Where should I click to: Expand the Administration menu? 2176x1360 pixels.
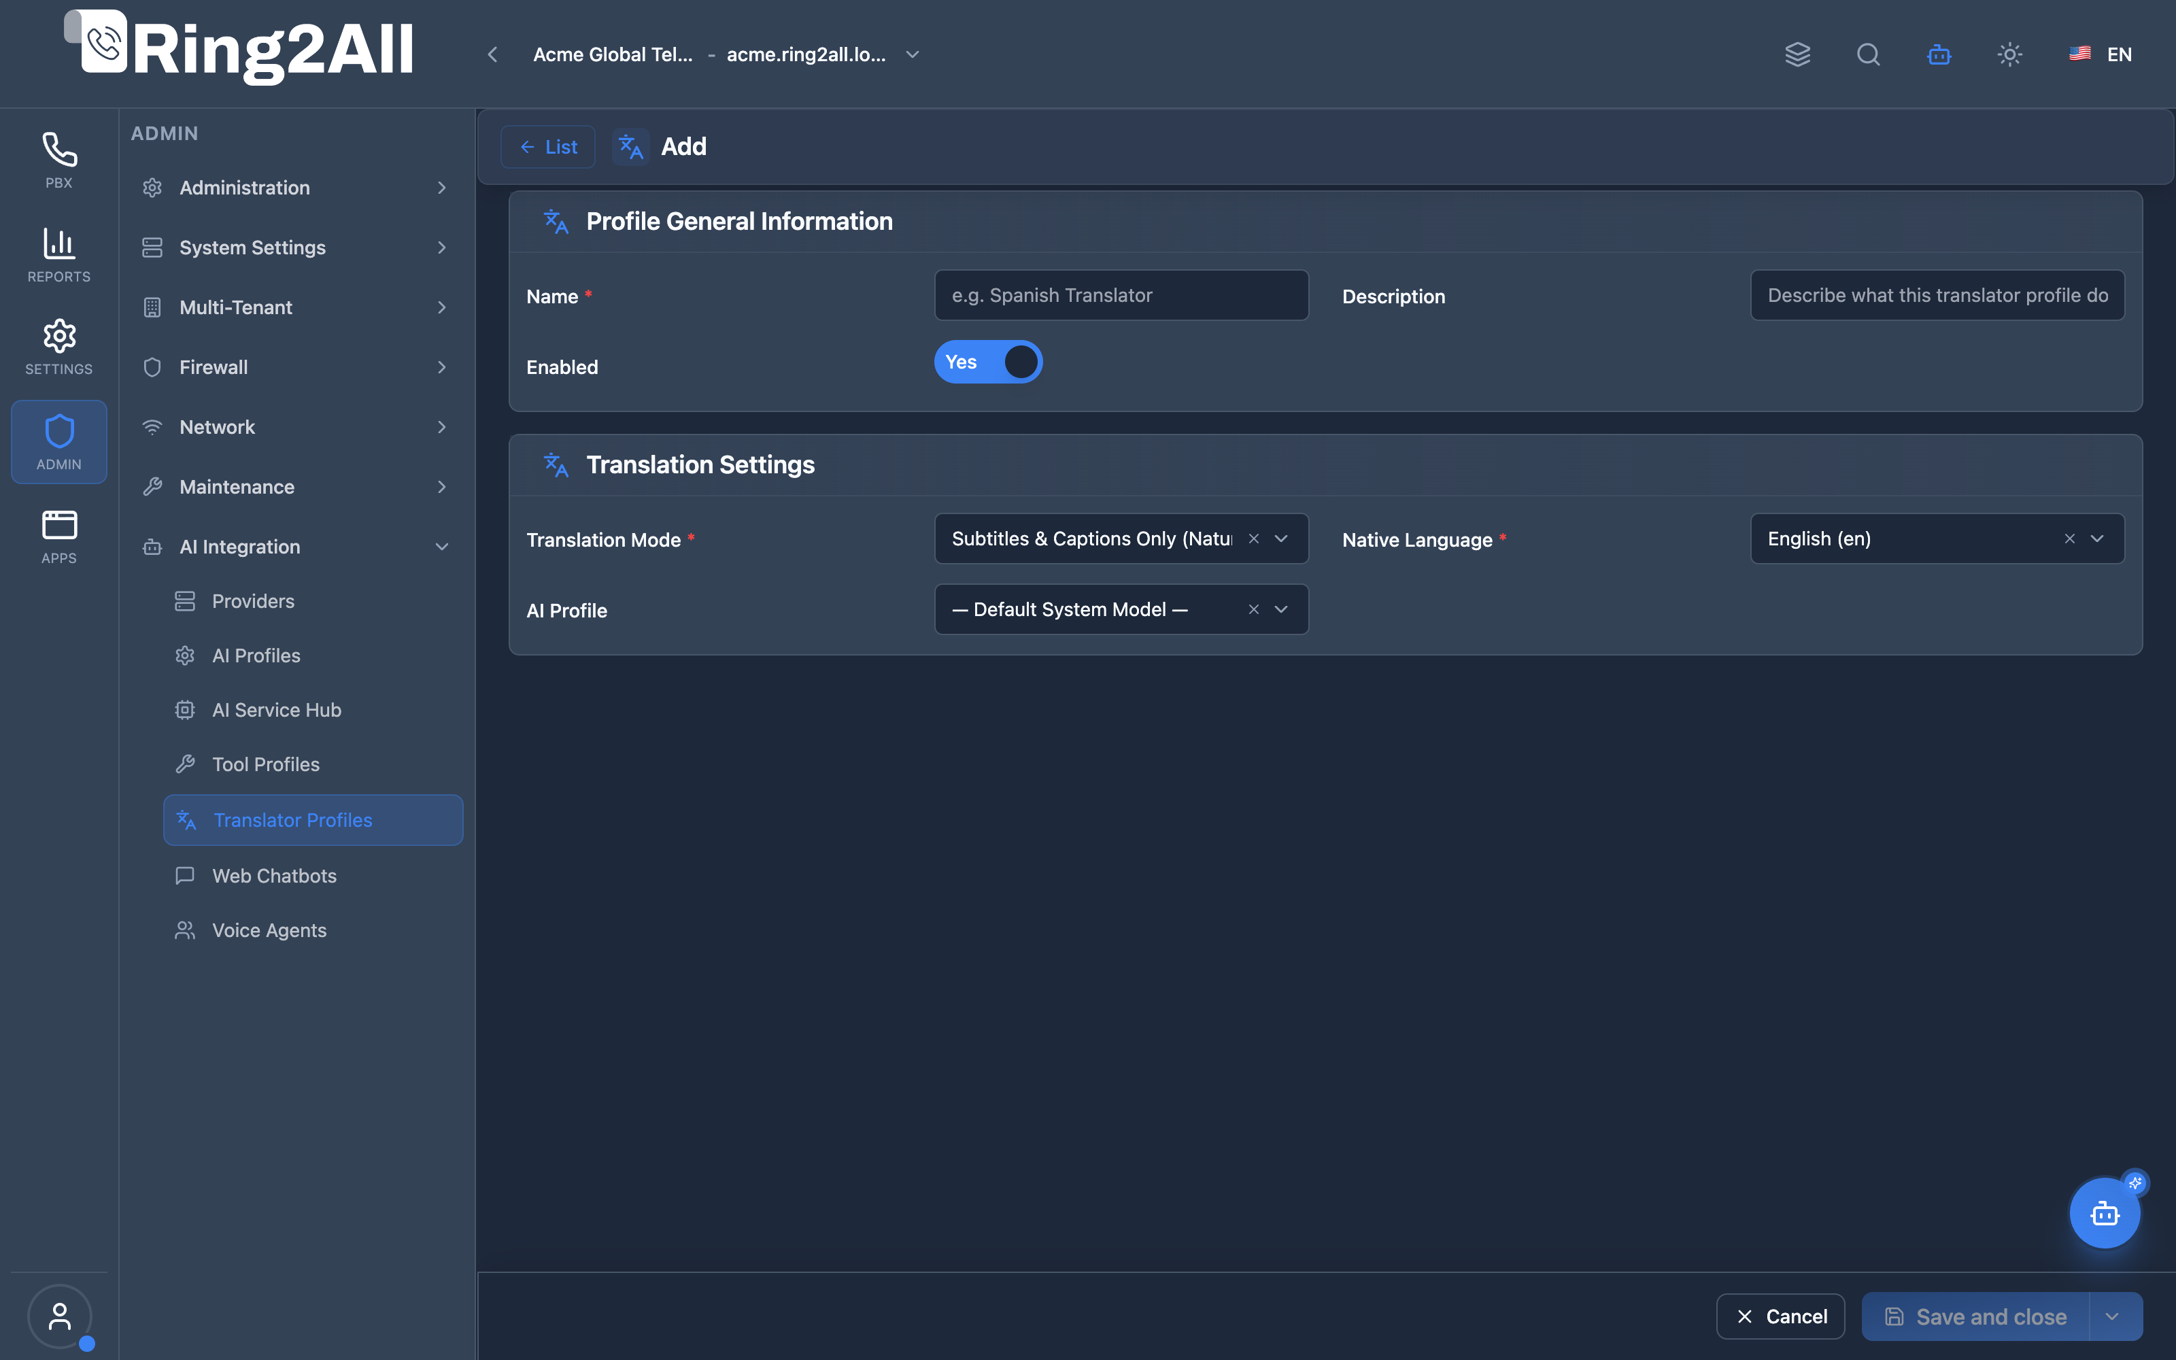pyautogui.click(x=296, y=188)
